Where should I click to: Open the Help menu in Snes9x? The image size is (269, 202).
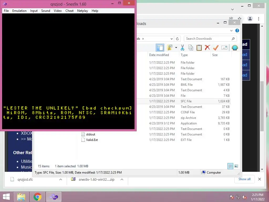[95, 11]
